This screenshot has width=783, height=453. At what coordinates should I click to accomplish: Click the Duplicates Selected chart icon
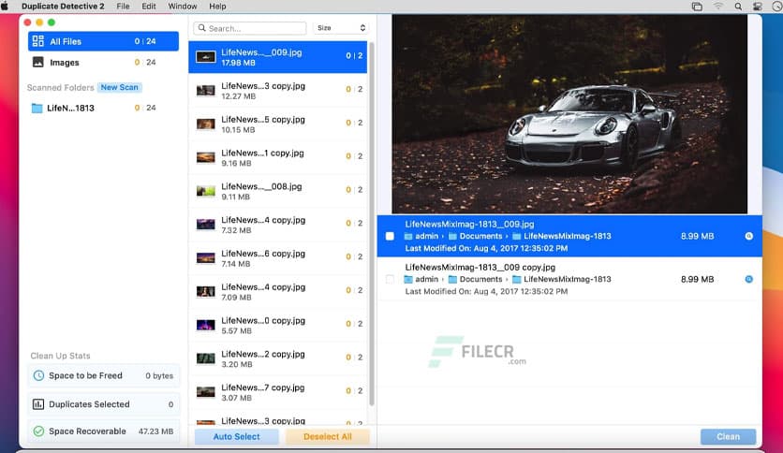tap(38, 404)
